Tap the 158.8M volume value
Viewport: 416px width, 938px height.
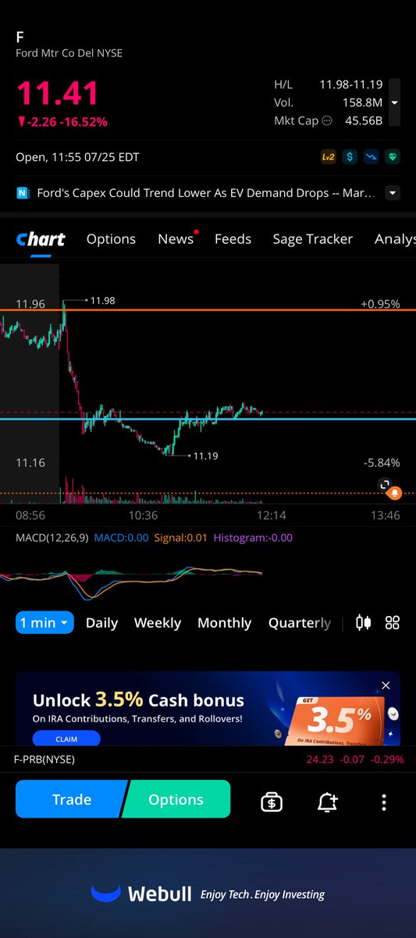pos(361,102)
